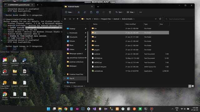
Task: Click the Delete trash icon in toolbar
Action: coord(110,12)
